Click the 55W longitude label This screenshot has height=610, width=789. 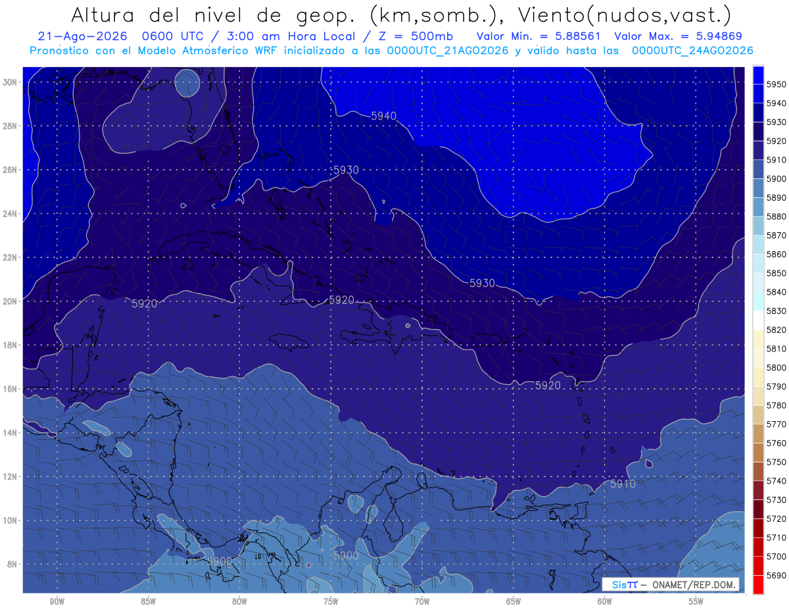[696, 602]
